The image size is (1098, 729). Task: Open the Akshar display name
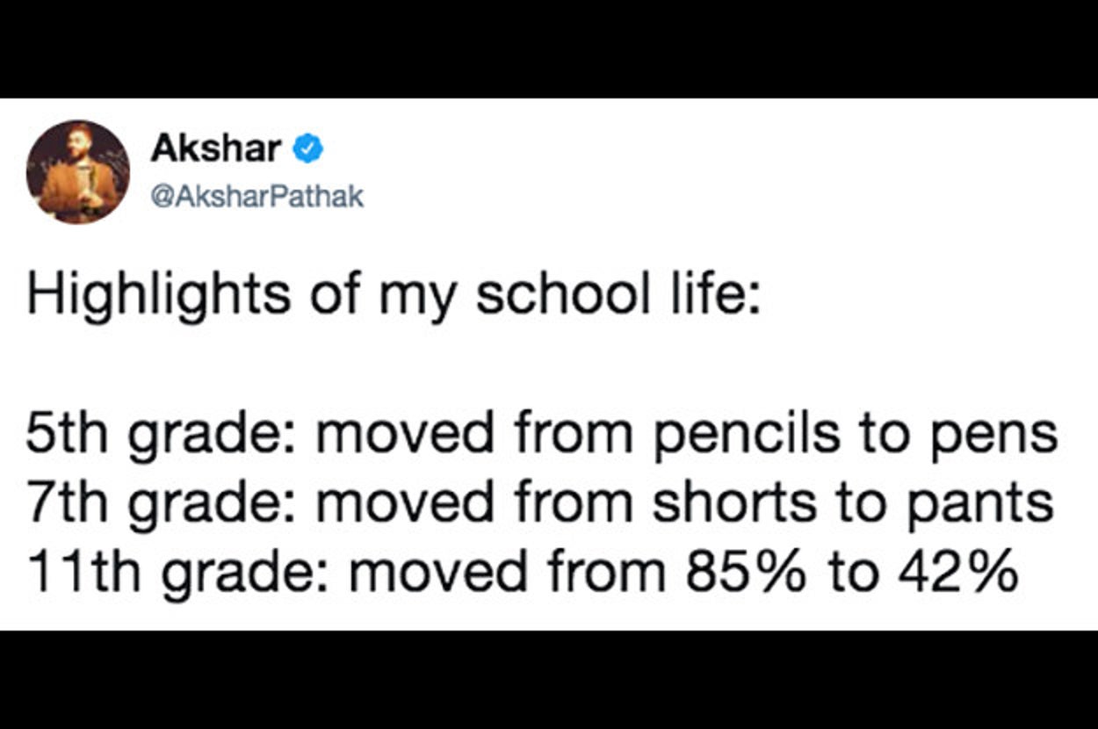(x=215, y=150)
